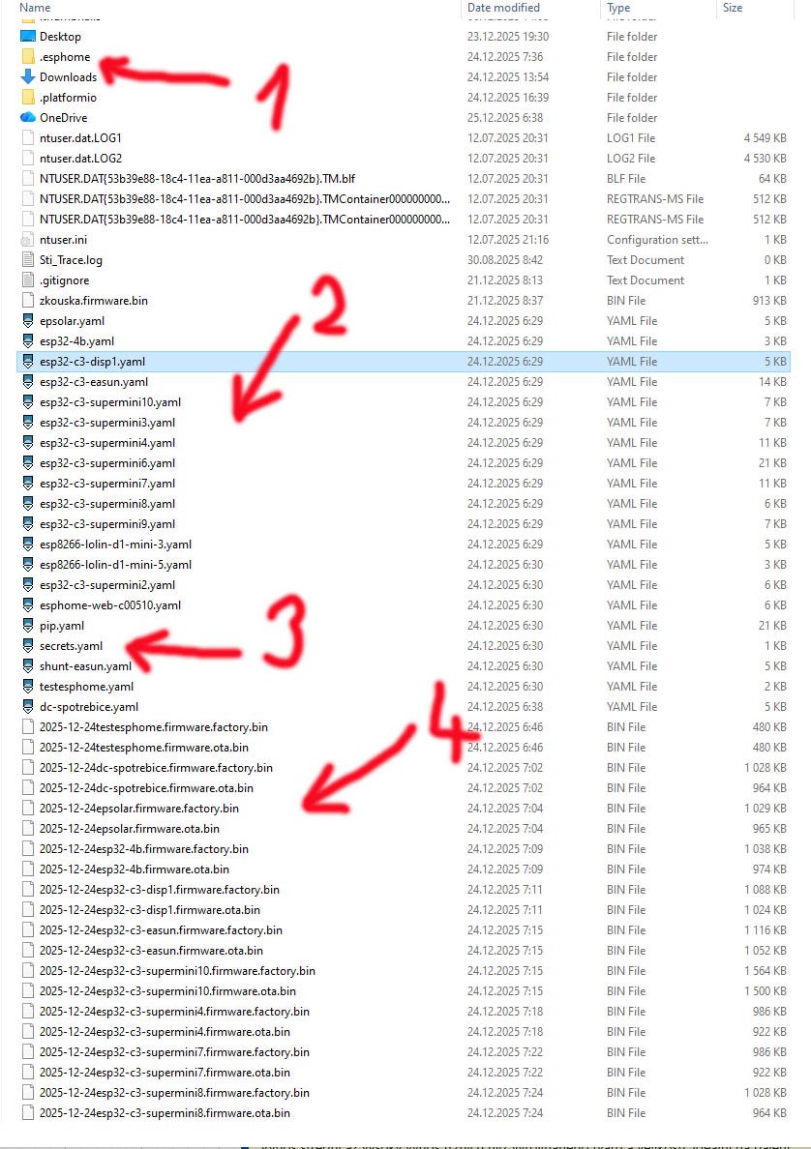
Task: Select 2025-12-24dc-spotrebice.firmware.factory.bin
Action: pos(156,768)
